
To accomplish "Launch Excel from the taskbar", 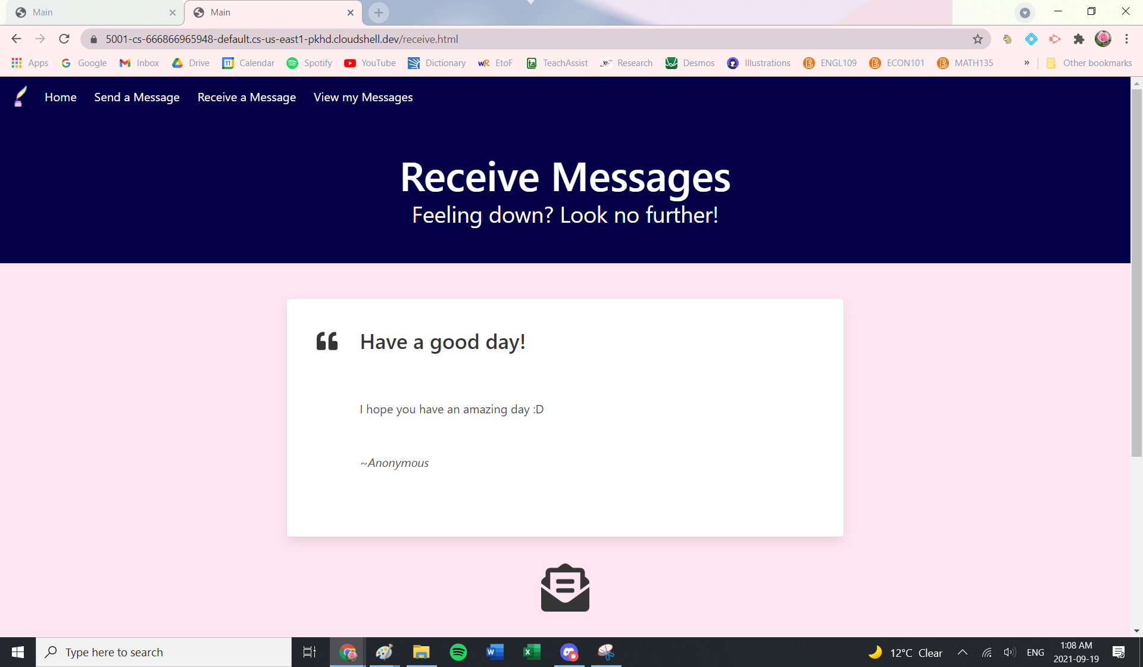I will coord(531,652).
